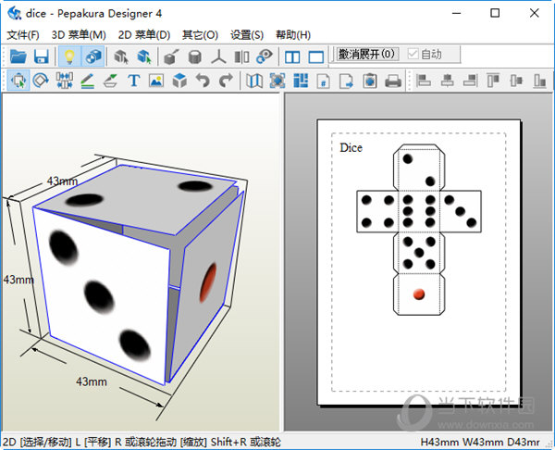The width and height of the screenshot is (555, 450).
Task: Open the 3D 菜单(M) menu
Action: coord(79,34)
